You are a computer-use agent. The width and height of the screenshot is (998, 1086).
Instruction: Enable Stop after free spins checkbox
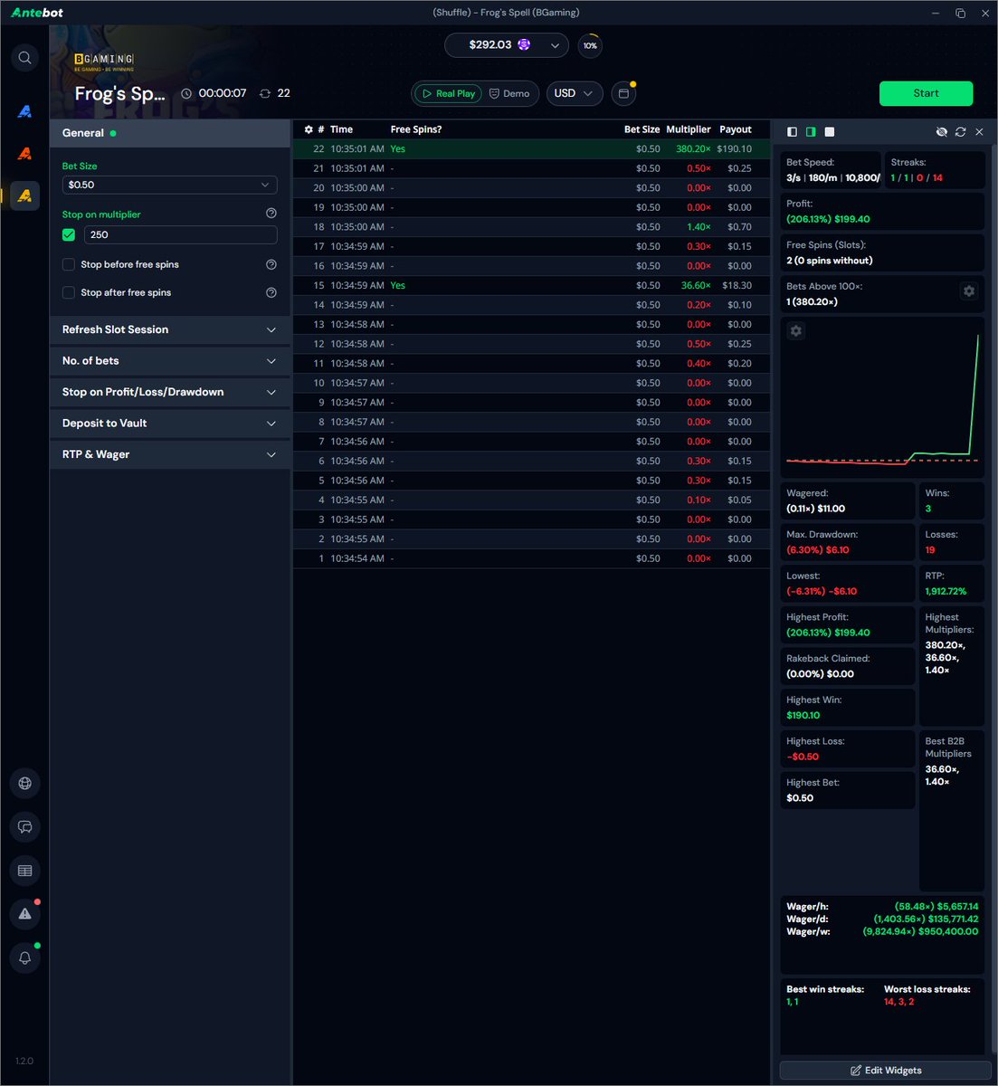69,292
